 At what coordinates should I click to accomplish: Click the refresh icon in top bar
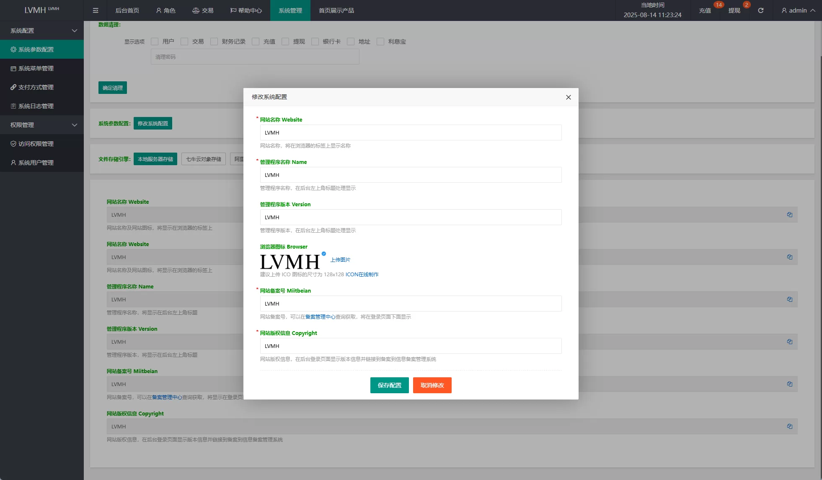pyautogui.click(x=760, y=10)
